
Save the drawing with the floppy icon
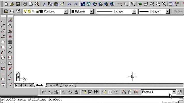click(18, 4)
